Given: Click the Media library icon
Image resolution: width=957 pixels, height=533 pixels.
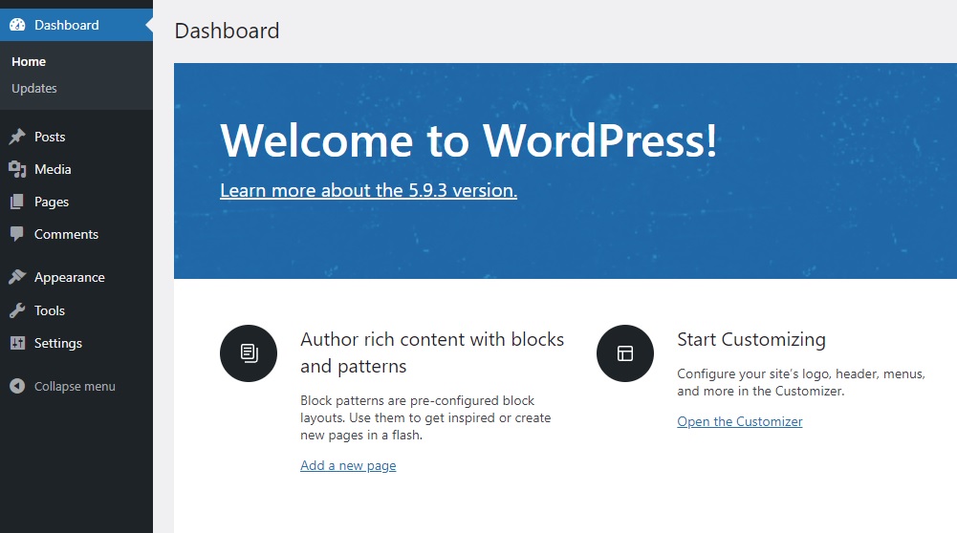Looking at the screenshot, I should click(x=18, y=169).
